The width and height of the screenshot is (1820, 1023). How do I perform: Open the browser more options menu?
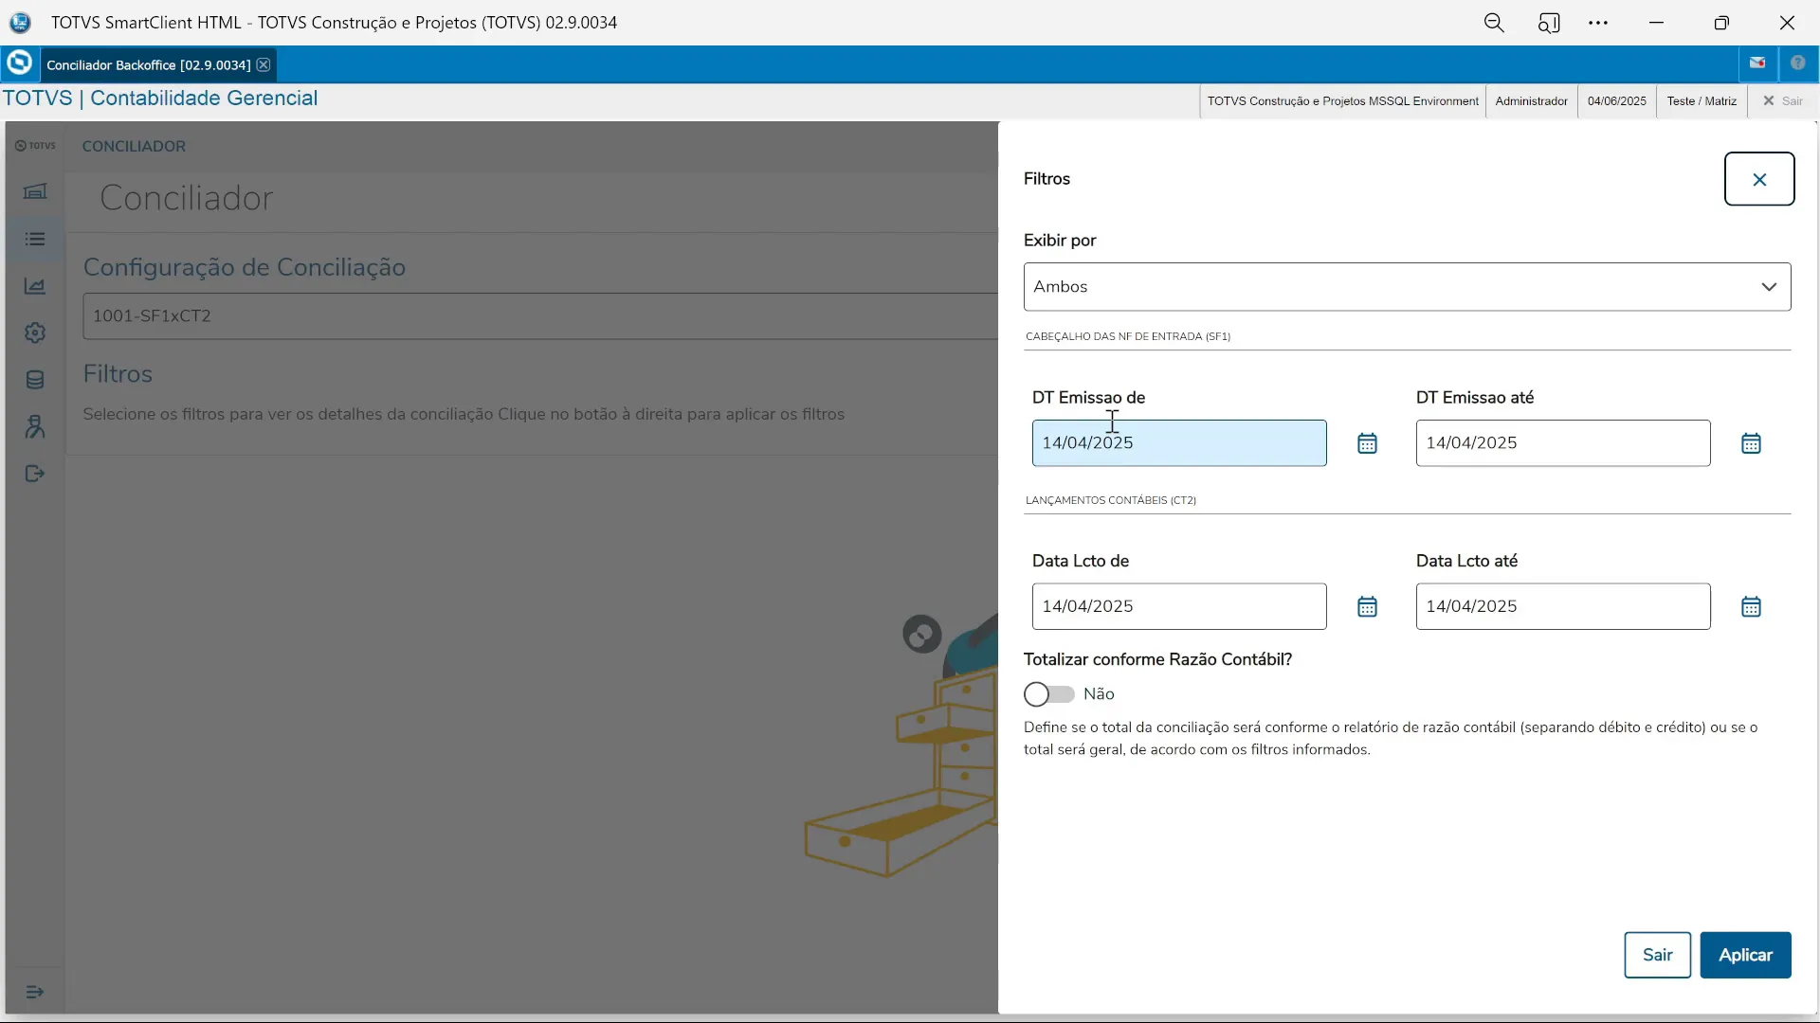[x=1599, y=23]
